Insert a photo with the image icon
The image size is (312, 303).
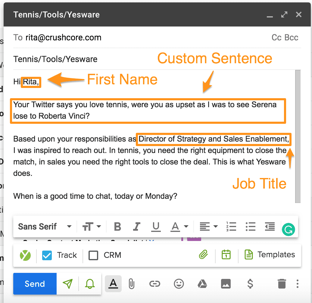pyautogui.click(x=226, y=284)
